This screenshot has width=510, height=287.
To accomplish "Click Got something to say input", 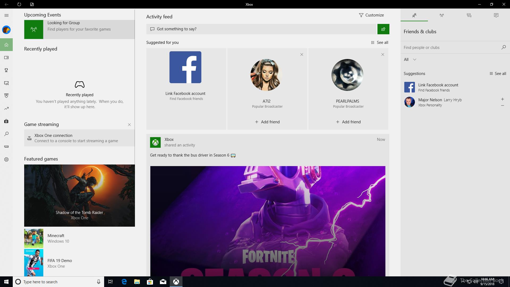I will (x=262, y=29).
